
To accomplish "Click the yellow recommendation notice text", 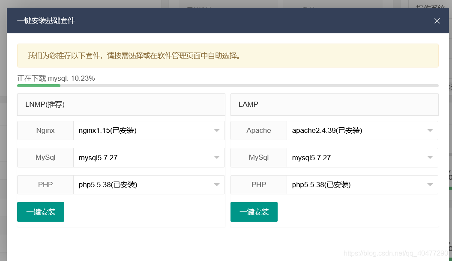I will pyautogui.click(x=135, y=56).
